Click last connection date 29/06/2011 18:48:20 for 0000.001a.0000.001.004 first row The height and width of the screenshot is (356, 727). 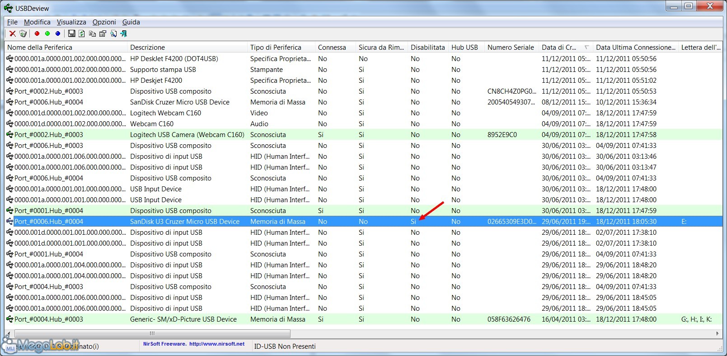pyautogui.click(x=626, y=265)
